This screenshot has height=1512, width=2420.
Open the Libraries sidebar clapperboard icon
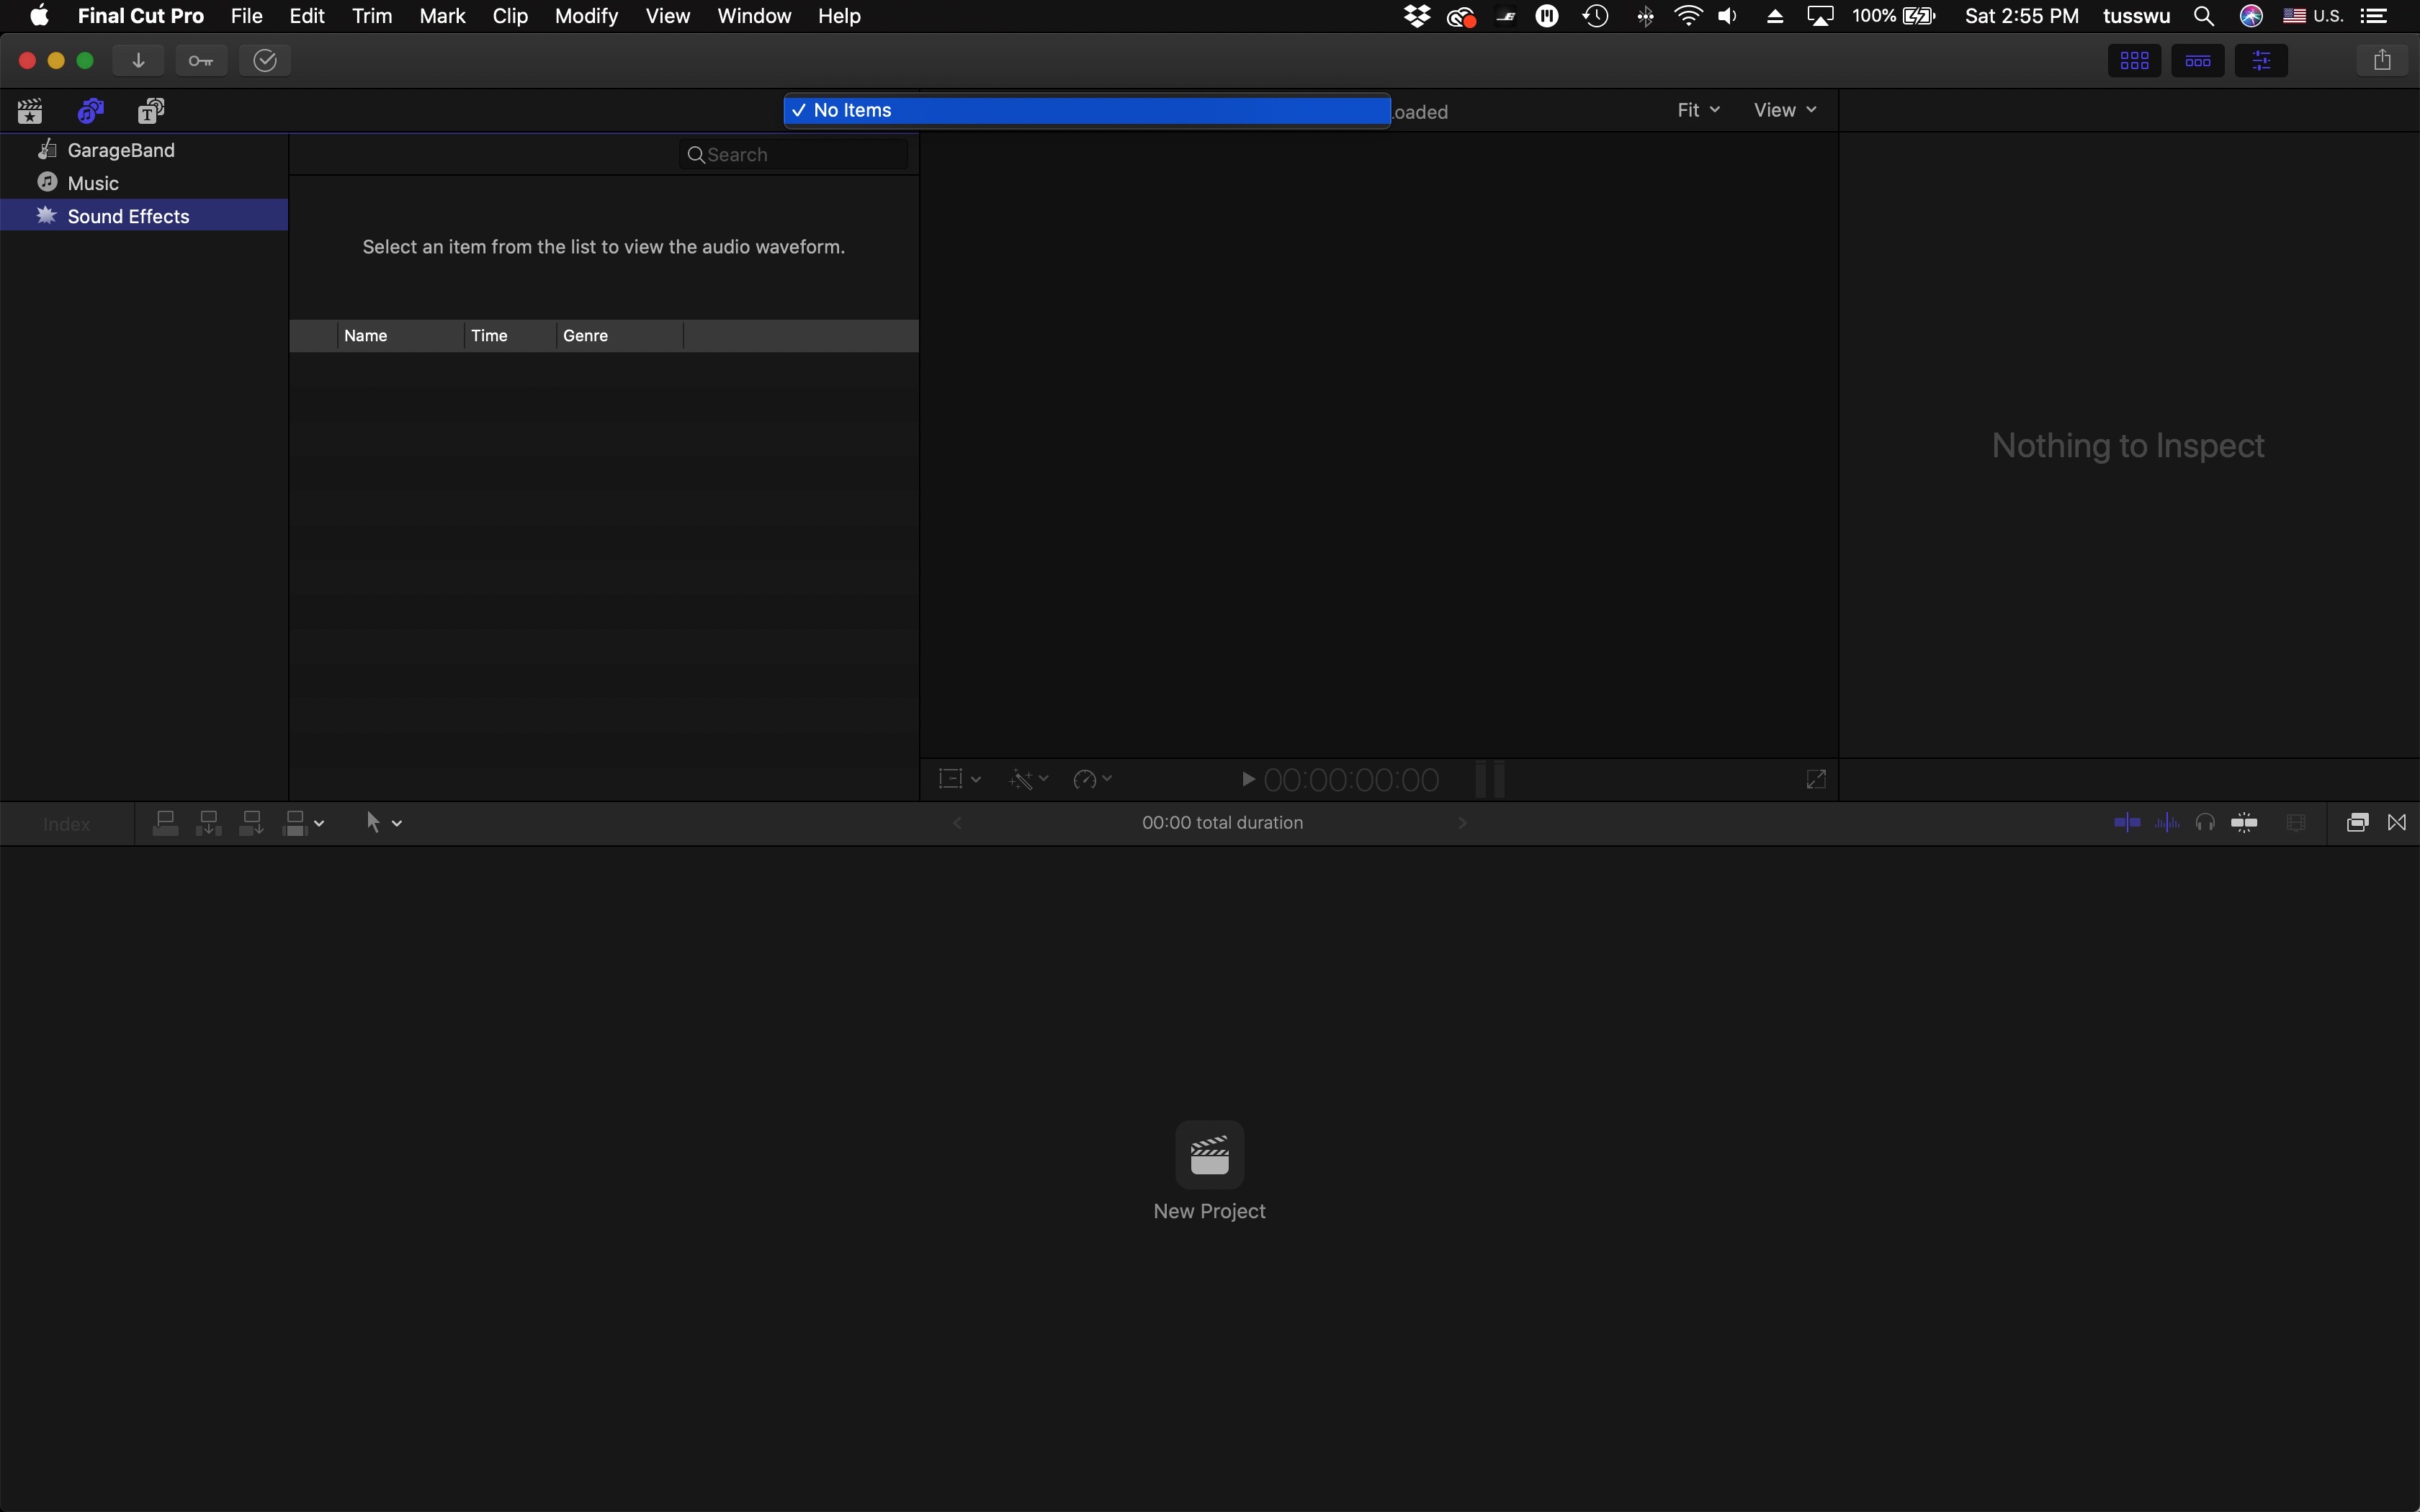coord(30,111)
